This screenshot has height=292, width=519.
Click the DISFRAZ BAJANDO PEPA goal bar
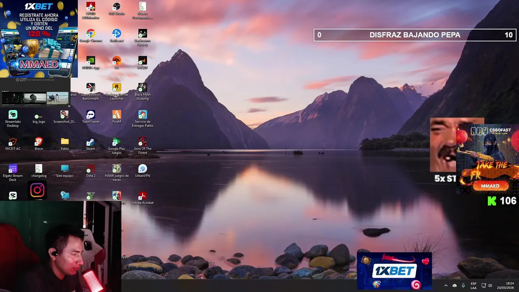pos(415,35)
